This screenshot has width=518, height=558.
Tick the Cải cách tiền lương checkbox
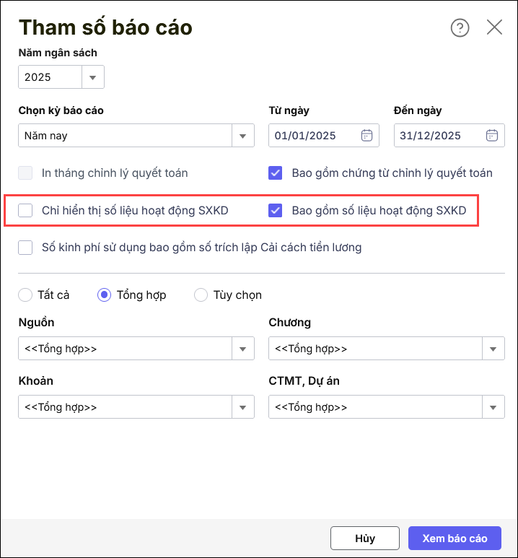tap(26, 248)
